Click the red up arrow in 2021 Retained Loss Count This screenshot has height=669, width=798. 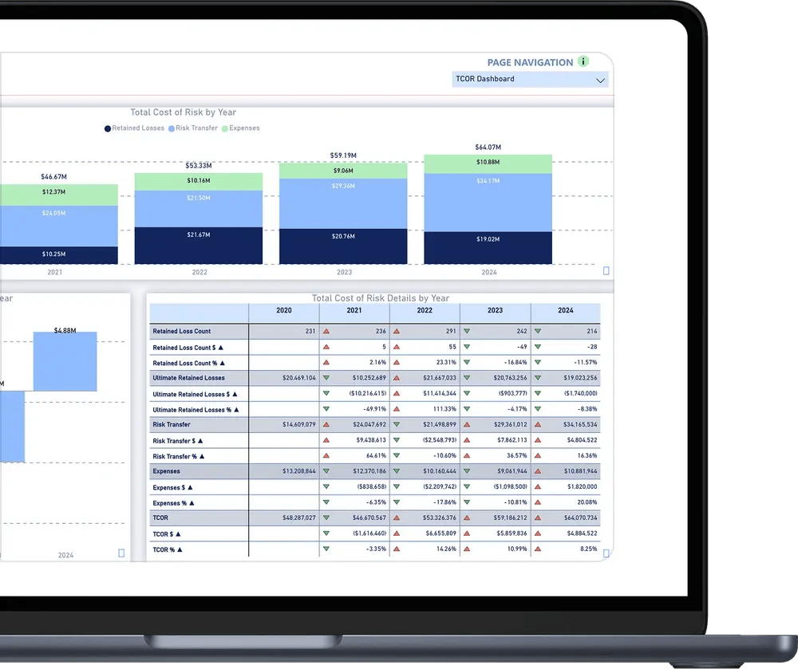coord(326,331)
